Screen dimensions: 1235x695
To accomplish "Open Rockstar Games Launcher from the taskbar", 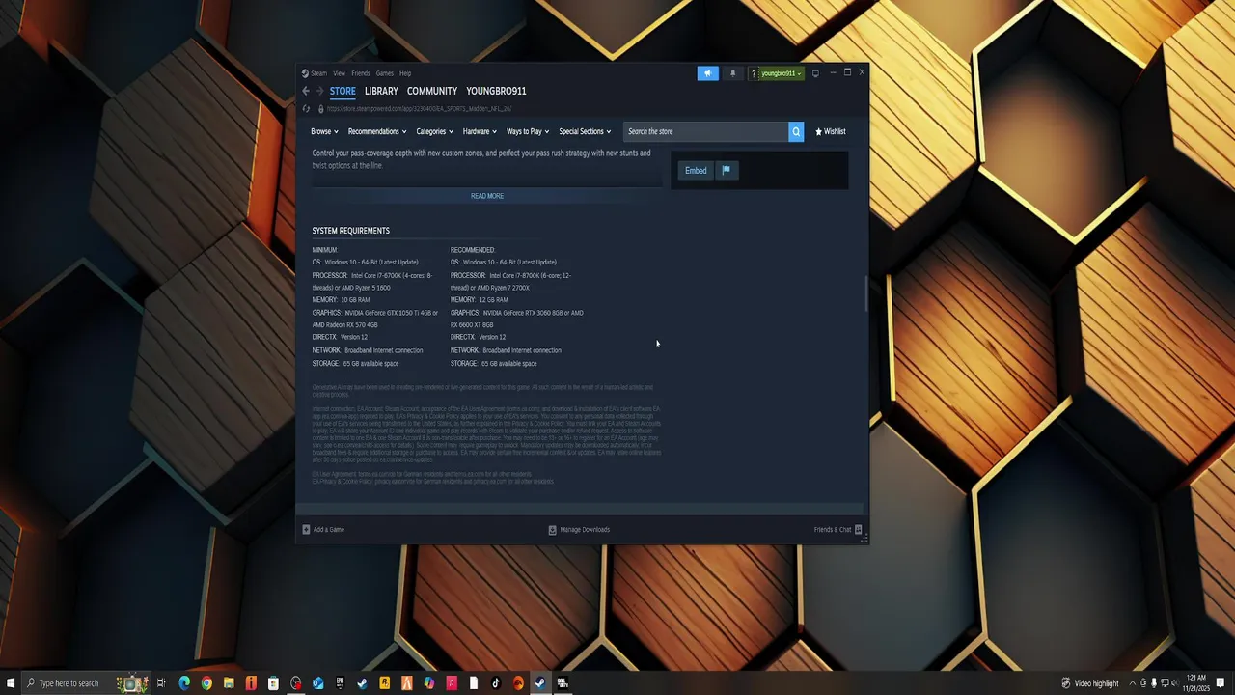I will click(x=384, y=683).
